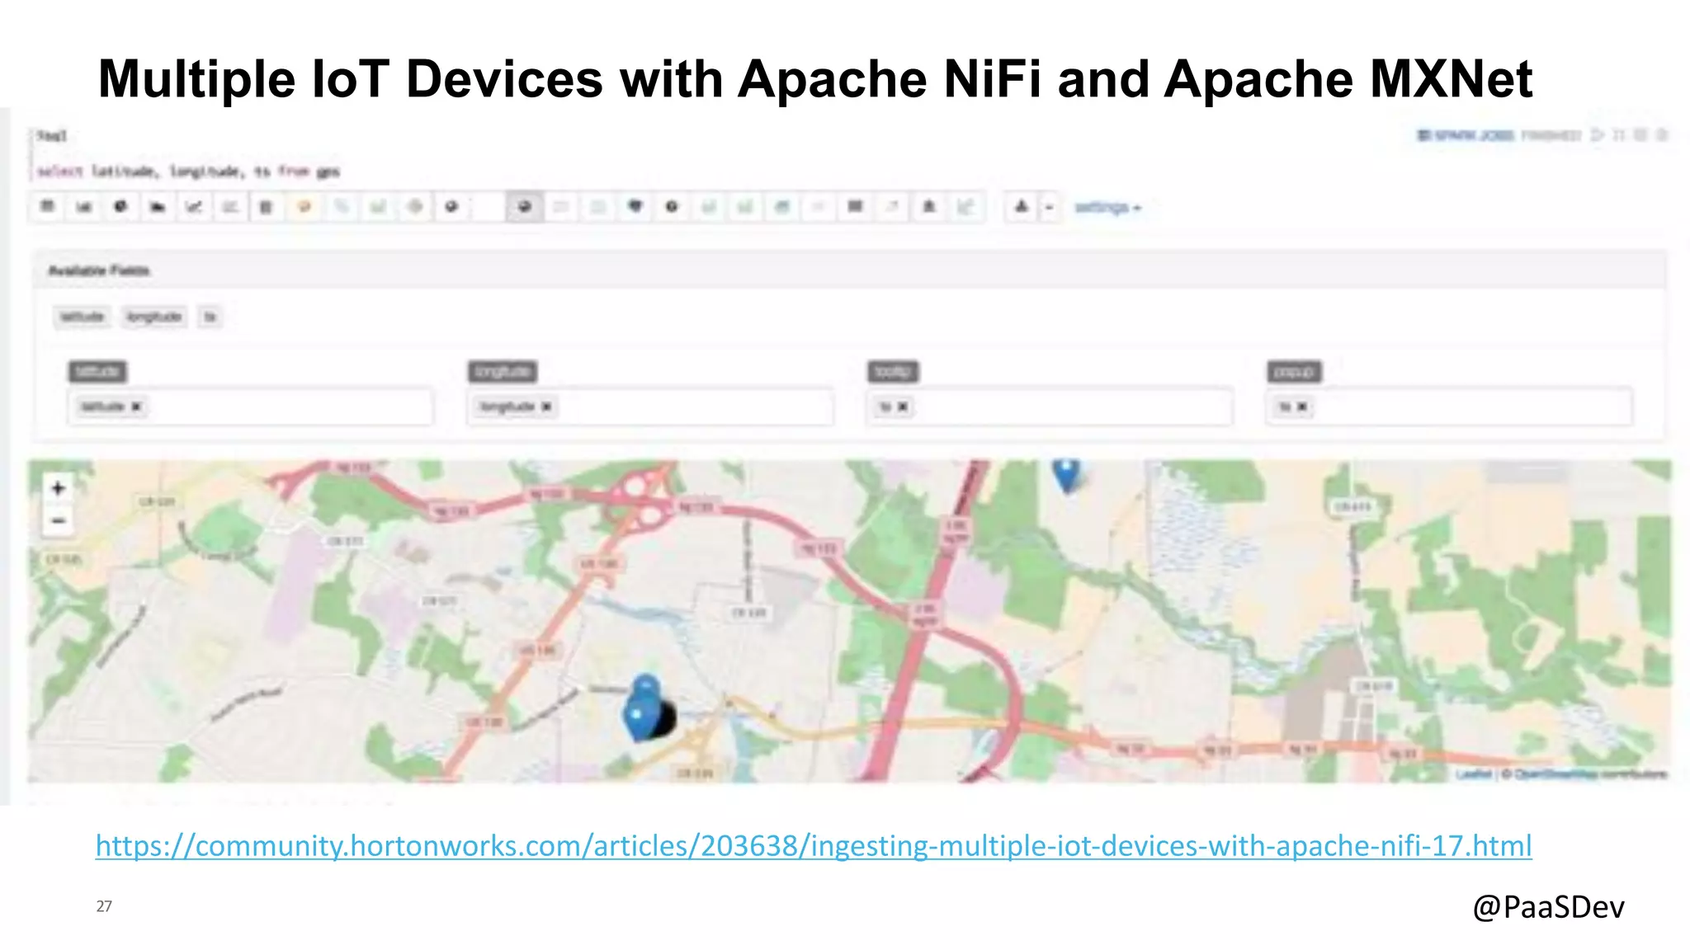Click the SQL query text in the editor
Screen dimensions: 1690x950
click(188, 172)
